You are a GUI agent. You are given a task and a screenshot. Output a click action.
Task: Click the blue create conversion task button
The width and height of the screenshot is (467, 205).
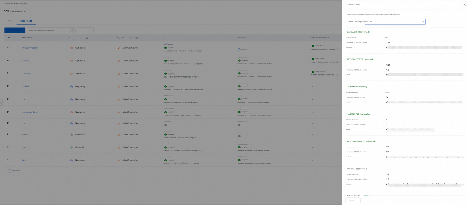pos(15,30)
